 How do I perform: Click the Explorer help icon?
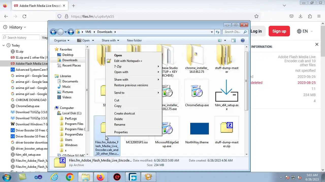pyautogui.click(x=242, y=40)
